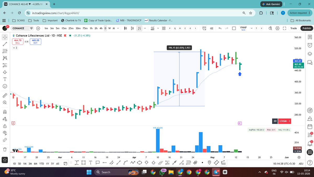
Task: Remove drawings with the trash icon
Action: click(5, 149)
